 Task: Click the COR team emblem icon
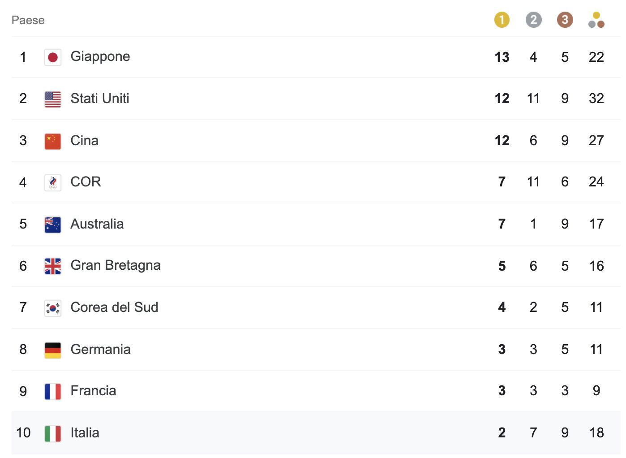53,182
